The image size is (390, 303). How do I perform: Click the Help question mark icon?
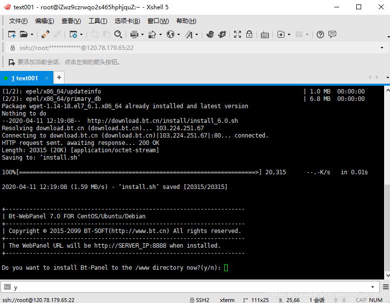(321, 34)
